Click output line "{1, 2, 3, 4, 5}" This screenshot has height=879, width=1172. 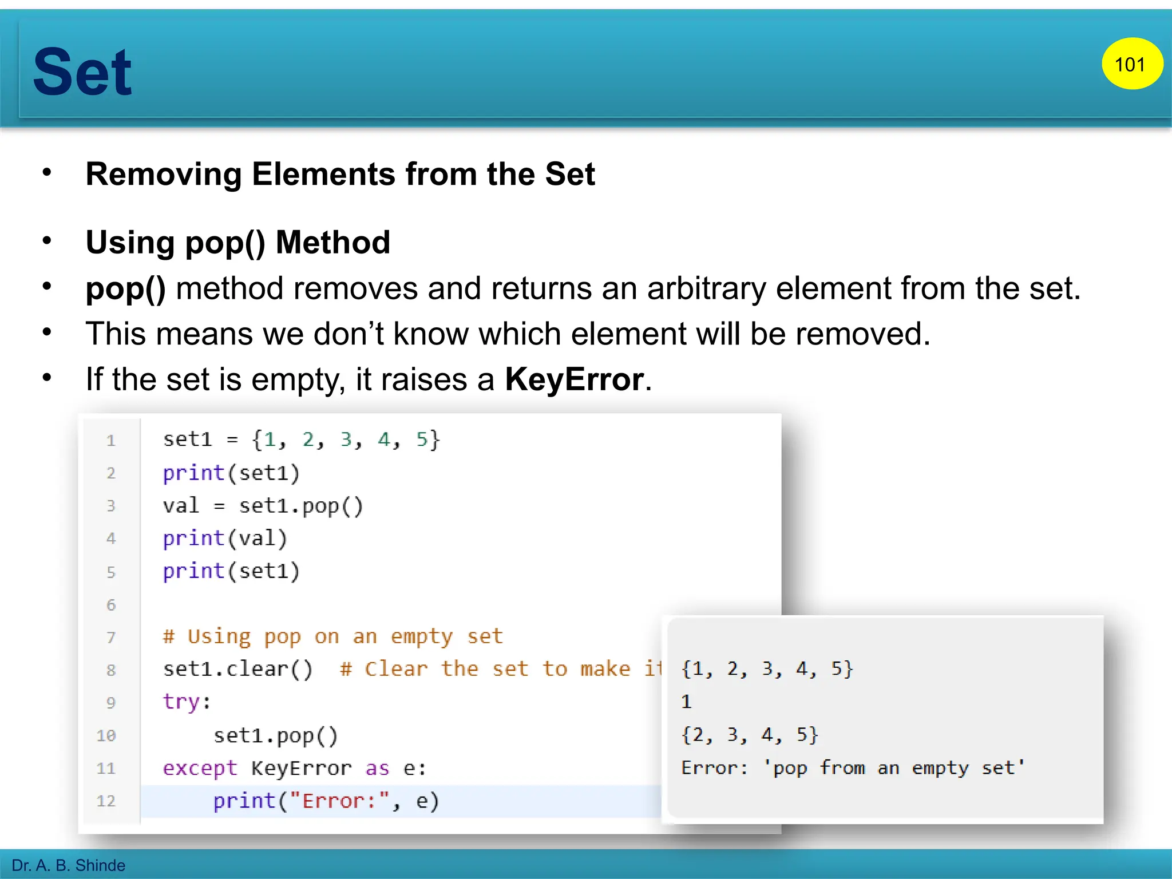(x=767, y=668)
